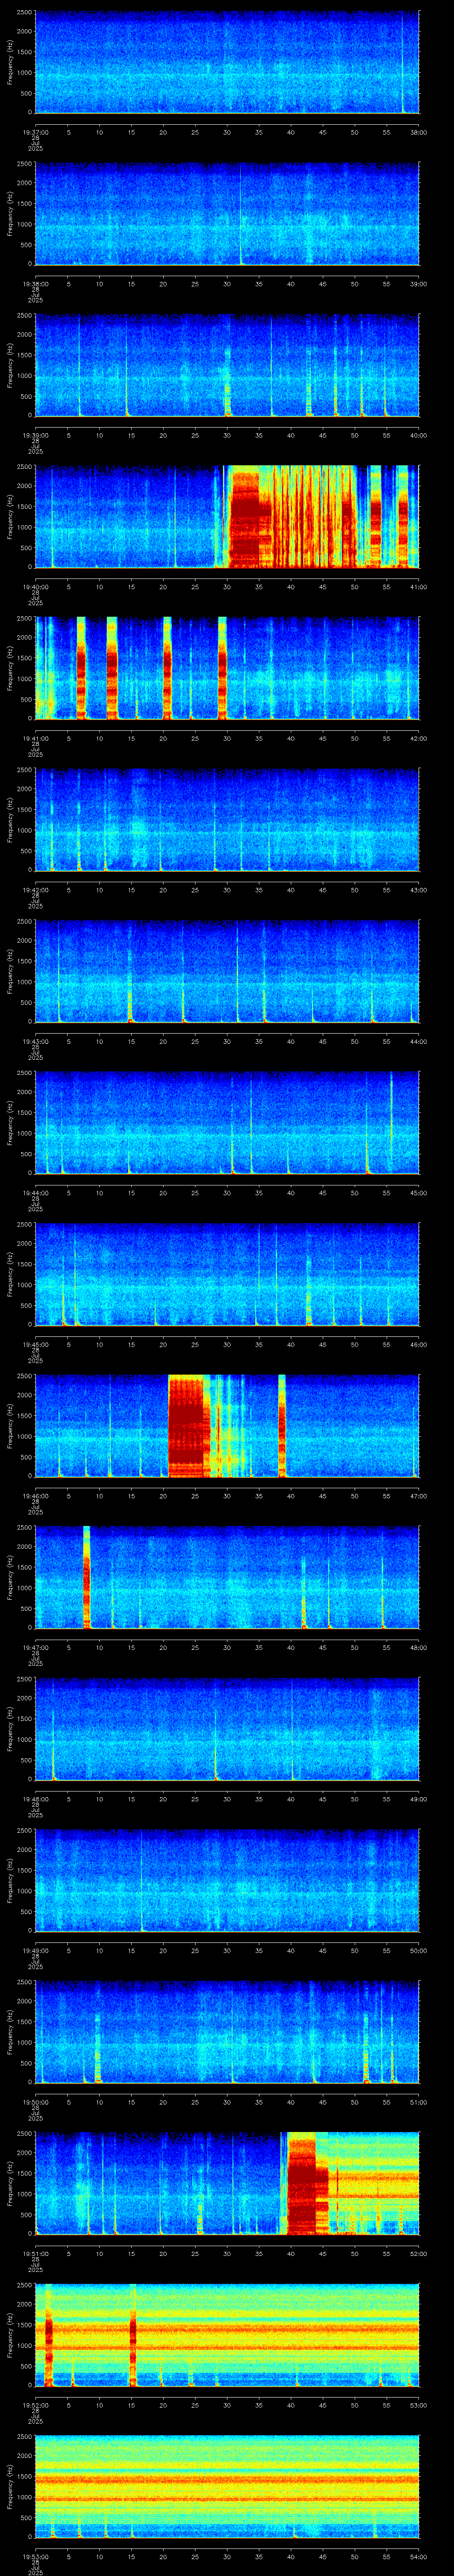This screenshot has width=454, height=2576.
Task: Click the 1000 frequency tick of the 19:45:00 panel
Action: tap(24, 1285)
